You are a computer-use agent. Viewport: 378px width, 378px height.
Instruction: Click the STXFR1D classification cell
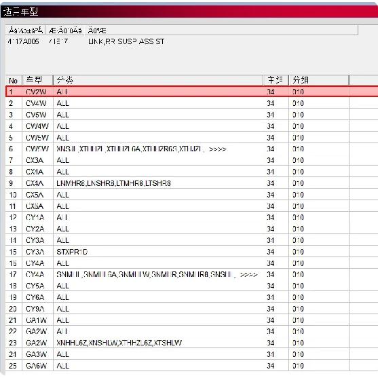tap(158, 252)
